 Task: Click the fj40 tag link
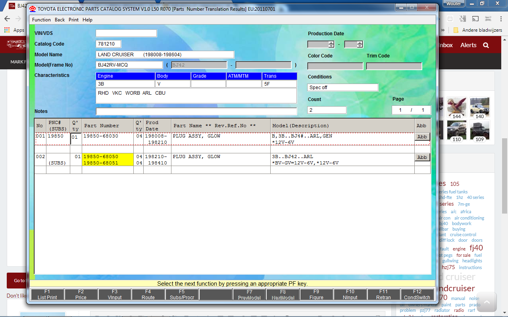coord(476,248)
